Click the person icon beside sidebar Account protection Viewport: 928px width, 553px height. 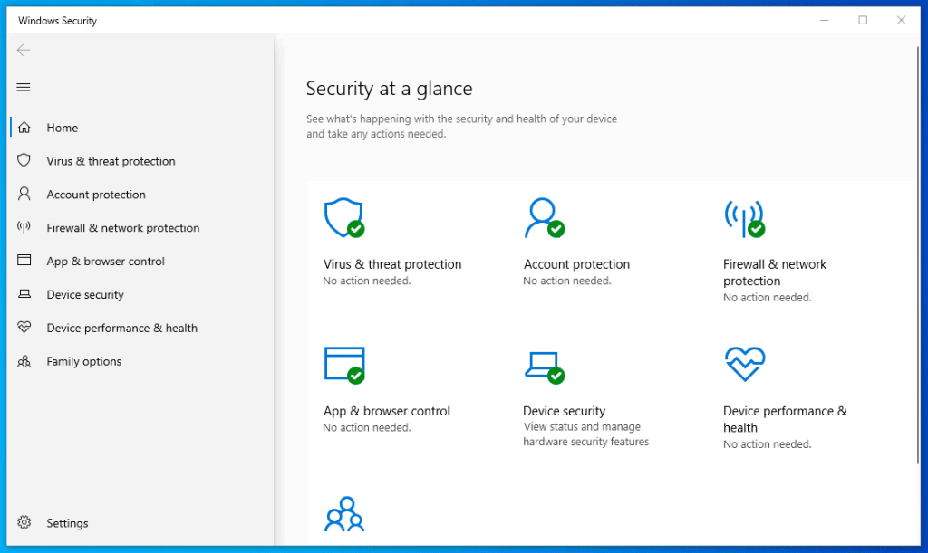24,194
